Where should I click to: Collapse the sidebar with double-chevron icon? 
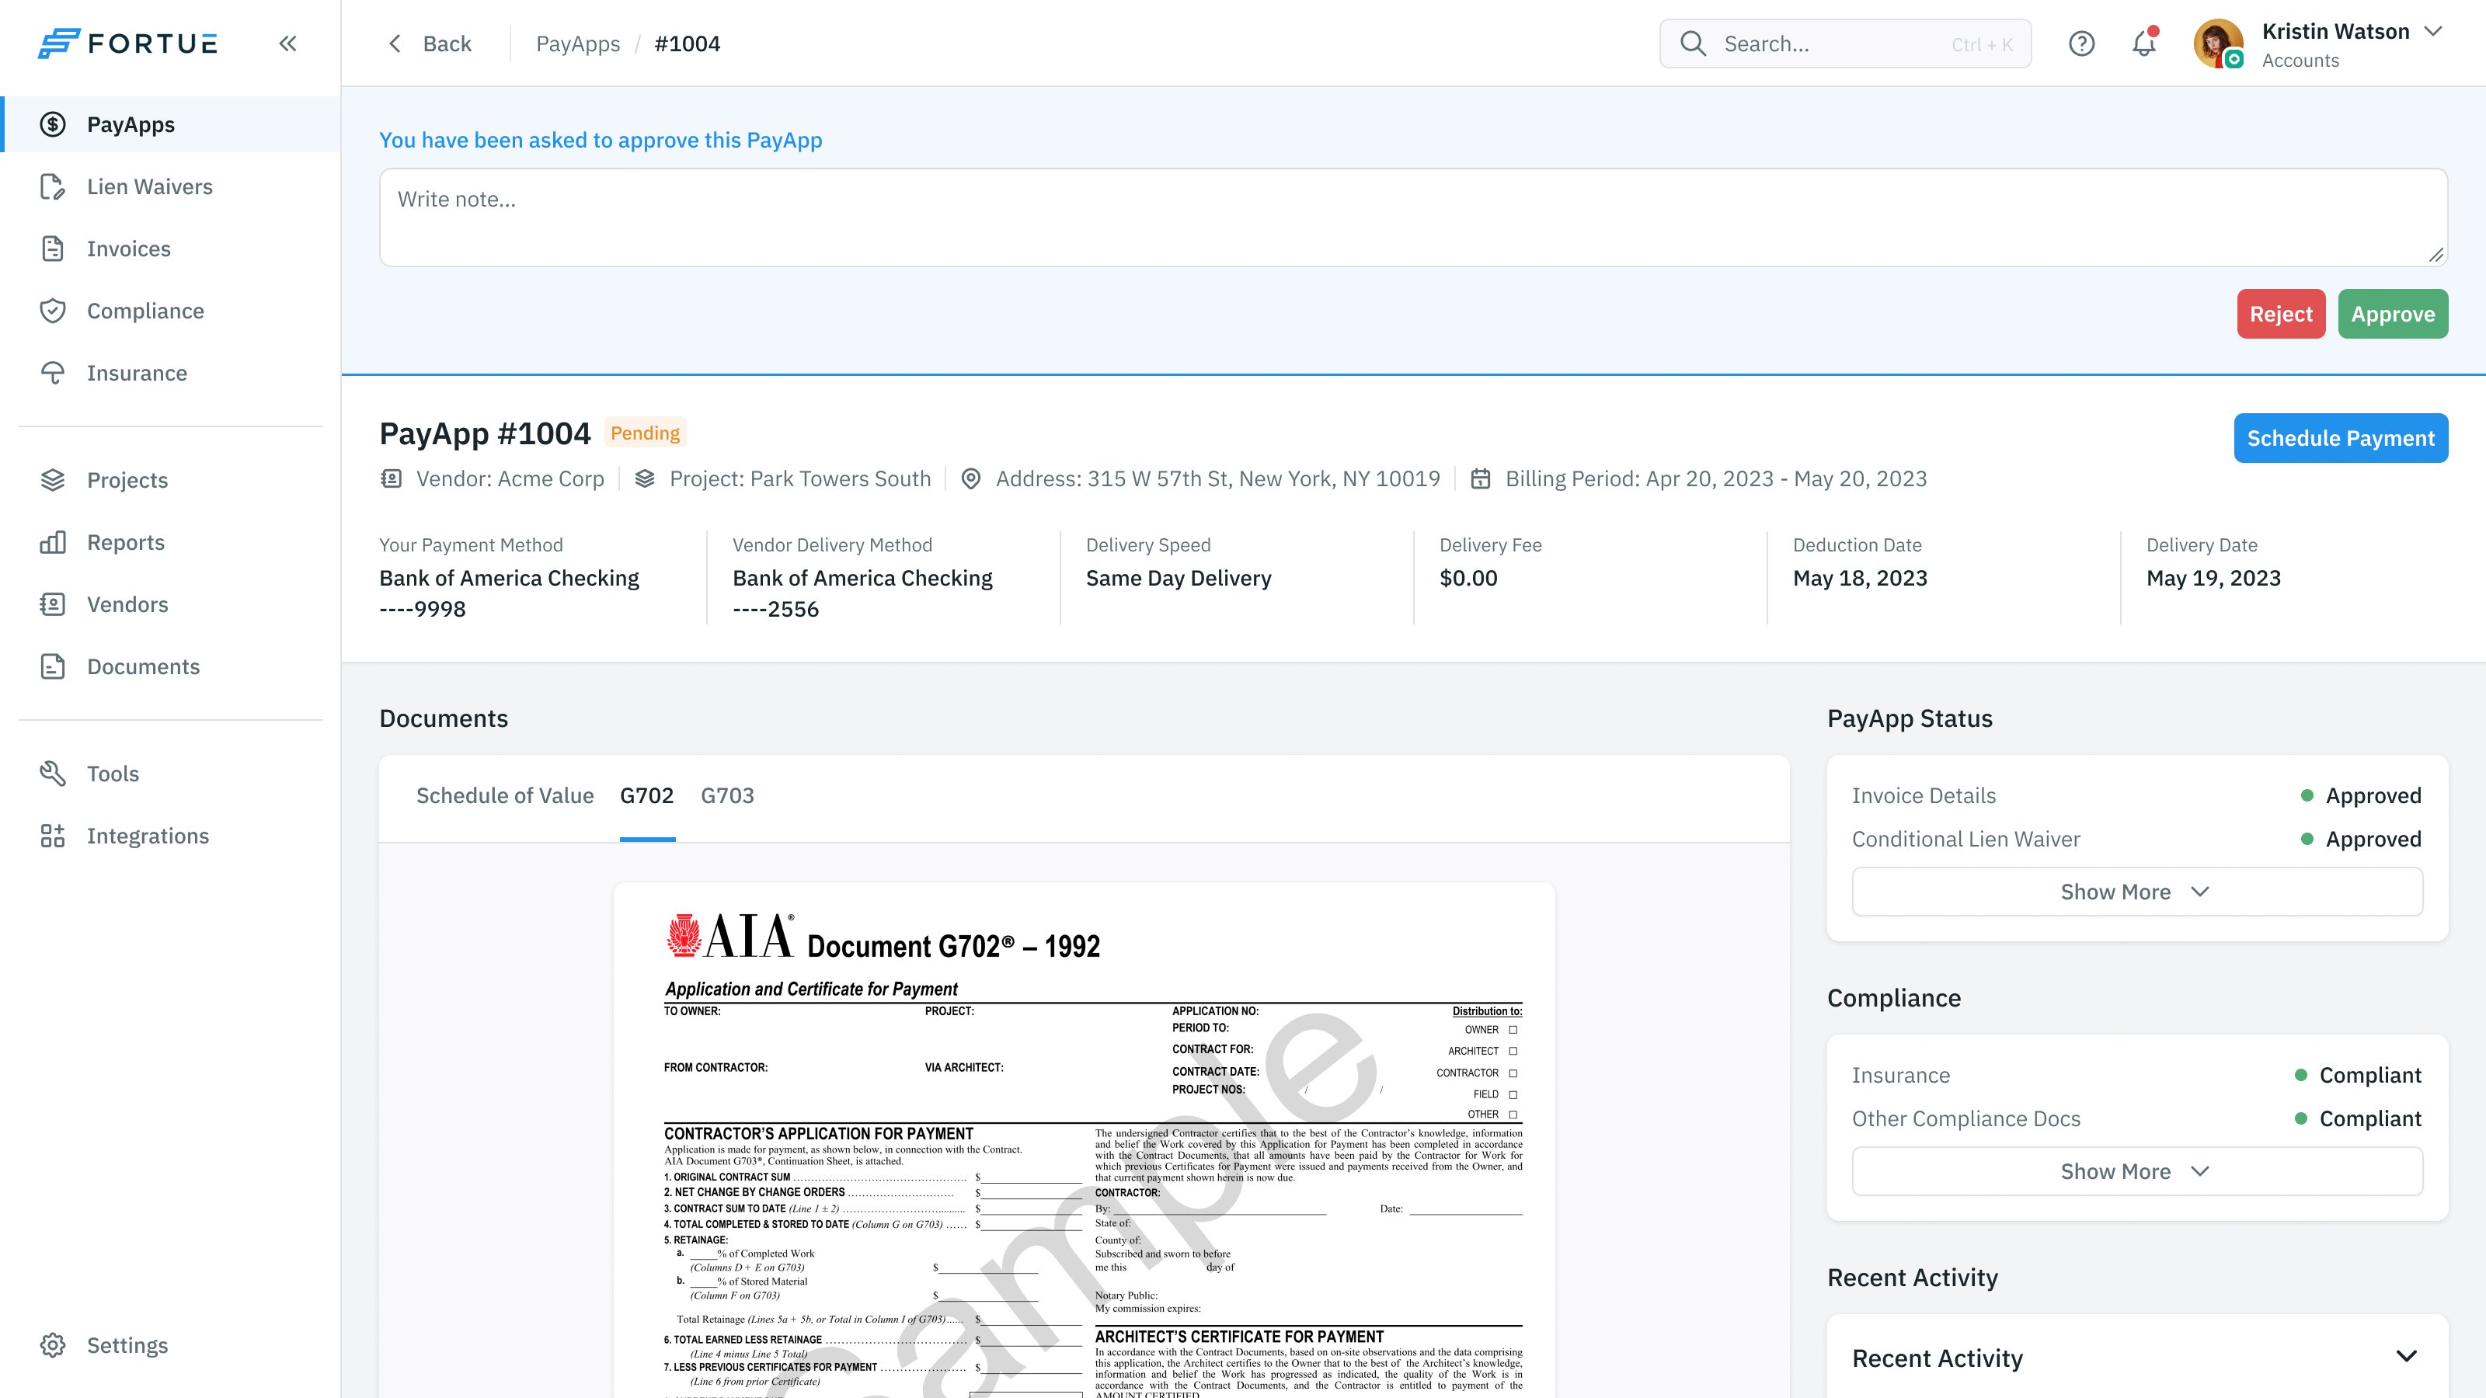pyautogui.click(x=287, y=43)
